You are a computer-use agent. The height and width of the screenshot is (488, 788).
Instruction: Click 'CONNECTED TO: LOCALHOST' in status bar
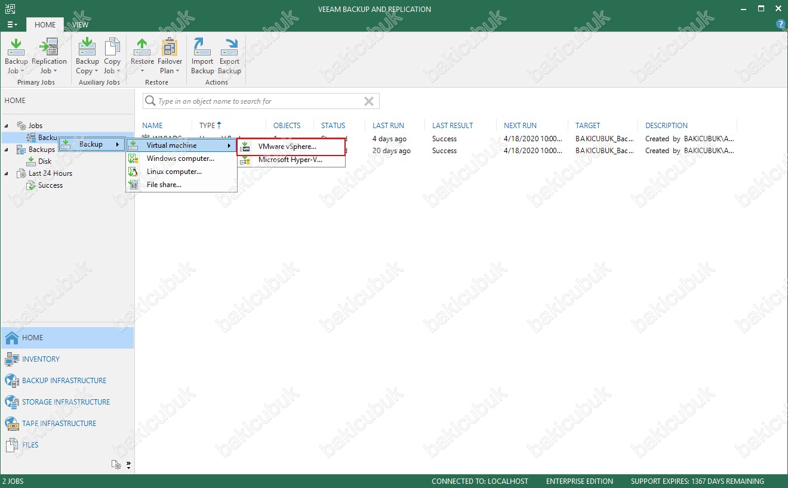point(480,481)
